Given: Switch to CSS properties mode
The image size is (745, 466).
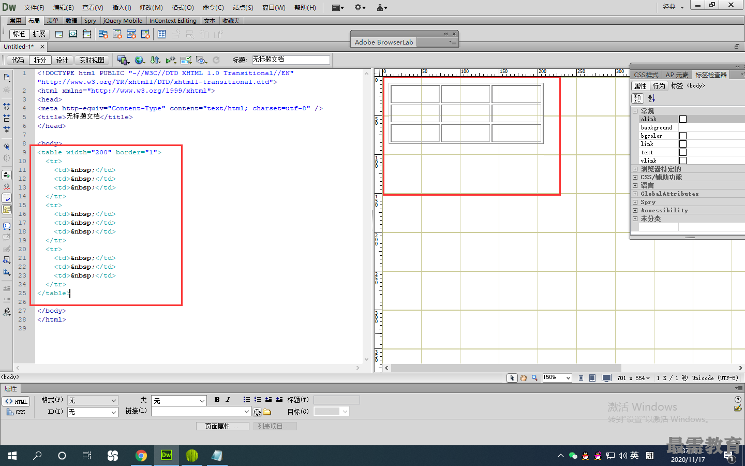Looking at the screenshot, I should (16, 412).
